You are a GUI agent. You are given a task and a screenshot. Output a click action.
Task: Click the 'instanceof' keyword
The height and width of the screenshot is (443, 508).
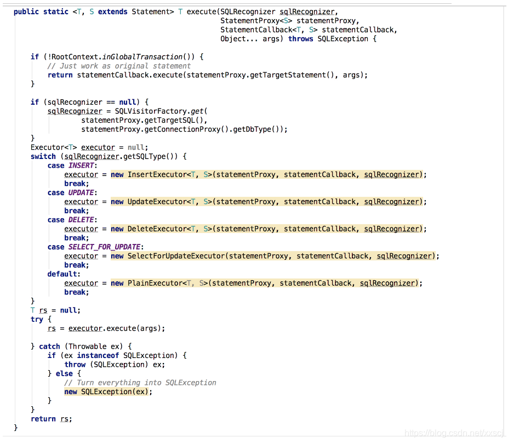tap(98, 355)
